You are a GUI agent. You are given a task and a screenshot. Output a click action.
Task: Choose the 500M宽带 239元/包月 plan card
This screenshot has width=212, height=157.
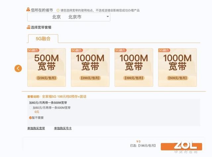46,68
